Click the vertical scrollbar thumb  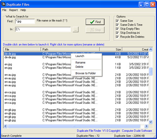coord(151,71)
